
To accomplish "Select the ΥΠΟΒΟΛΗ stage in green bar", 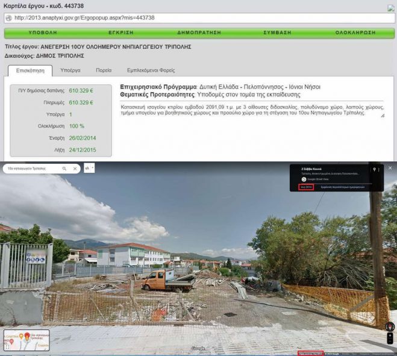I will tap(43, 33).
